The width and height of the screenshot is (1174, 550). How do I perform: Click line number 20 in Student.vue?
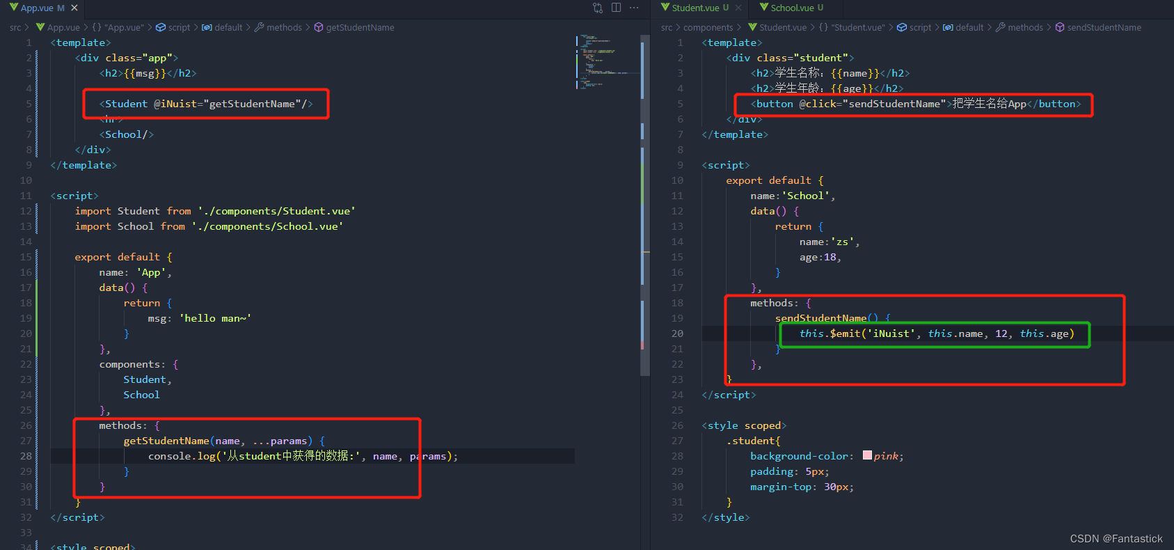click(x=677, y=333)
